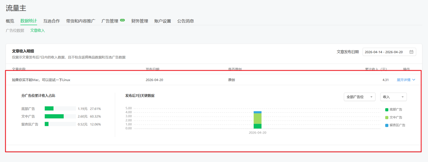Open the 带货和内容推广 tab
Viewport: 428px width, 162px height.
pyautogui.click(x=81, y=21)
